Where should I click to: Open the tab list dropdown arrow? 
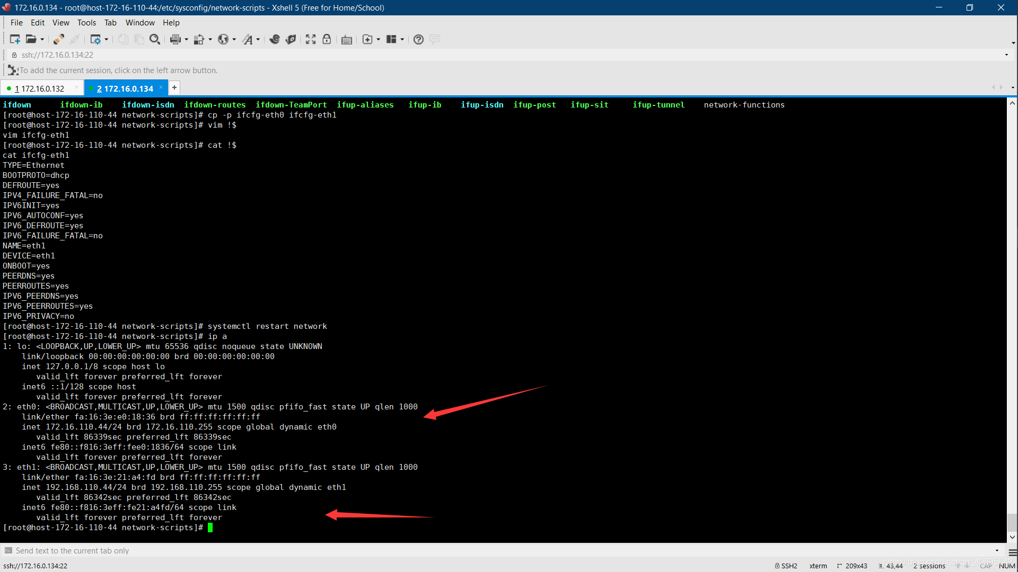point(1013,87)
